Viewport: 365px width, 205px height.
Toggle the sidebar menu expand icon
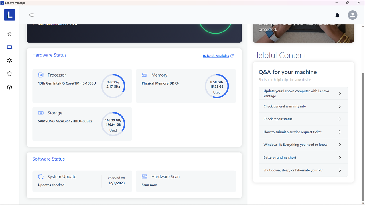pos(31,15)
